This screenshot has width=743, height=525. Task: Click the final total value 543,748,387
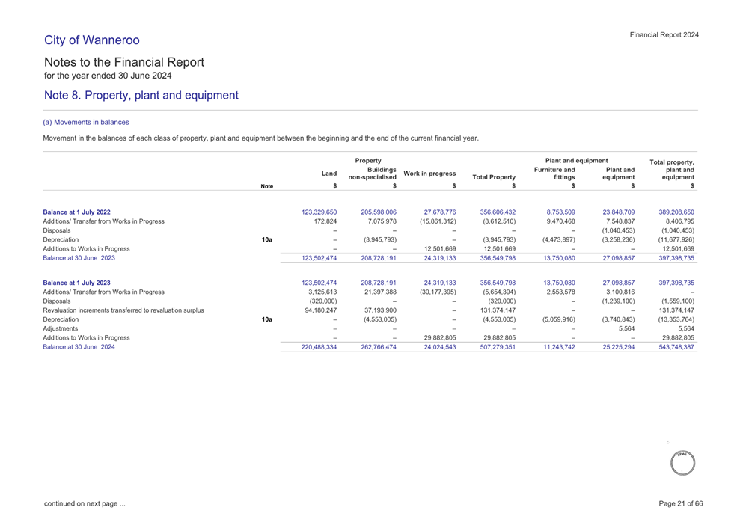[673, 347]
